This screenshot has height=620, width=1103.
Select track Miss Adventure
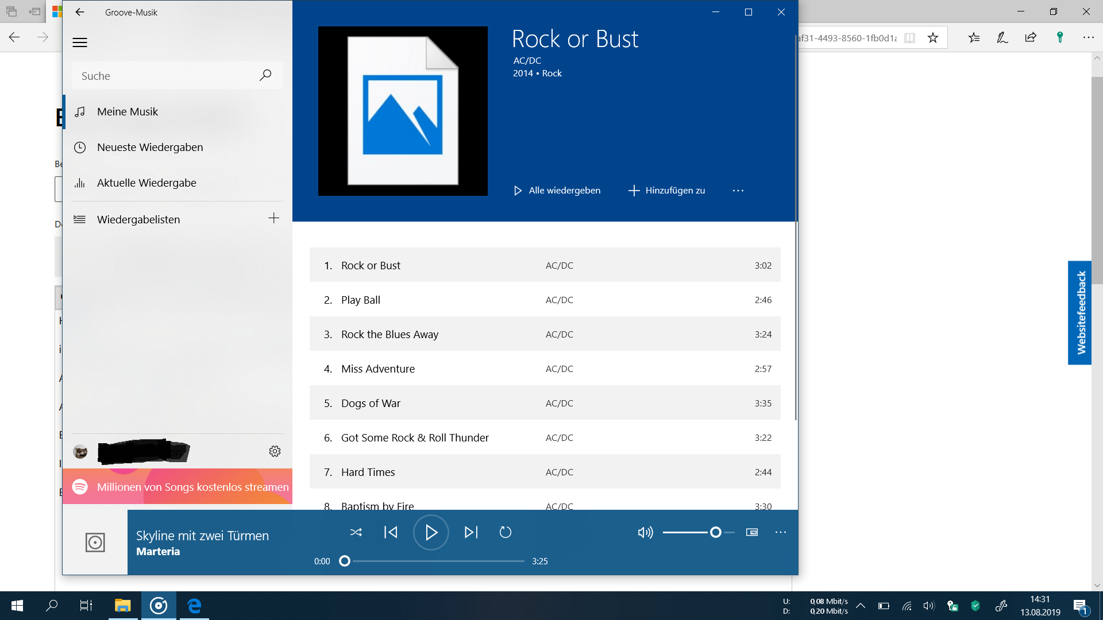(x=545, y=369)
